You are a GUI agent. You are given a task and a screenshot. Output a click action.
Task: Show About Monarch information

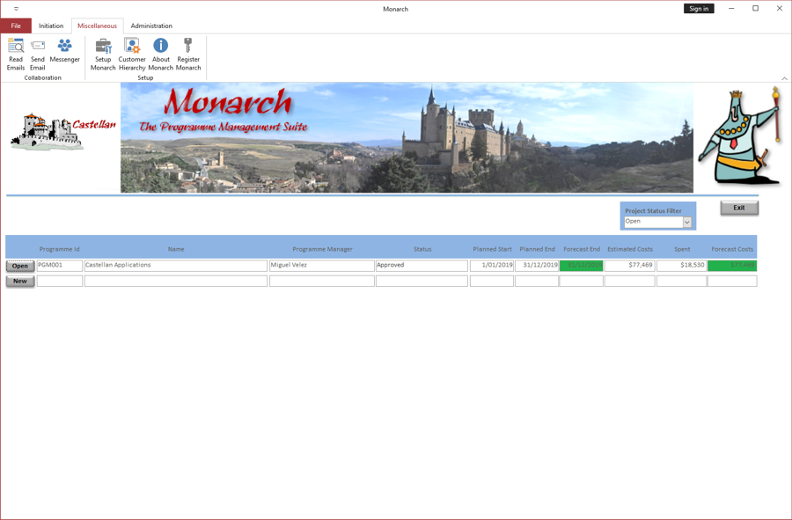coord(161,54)
